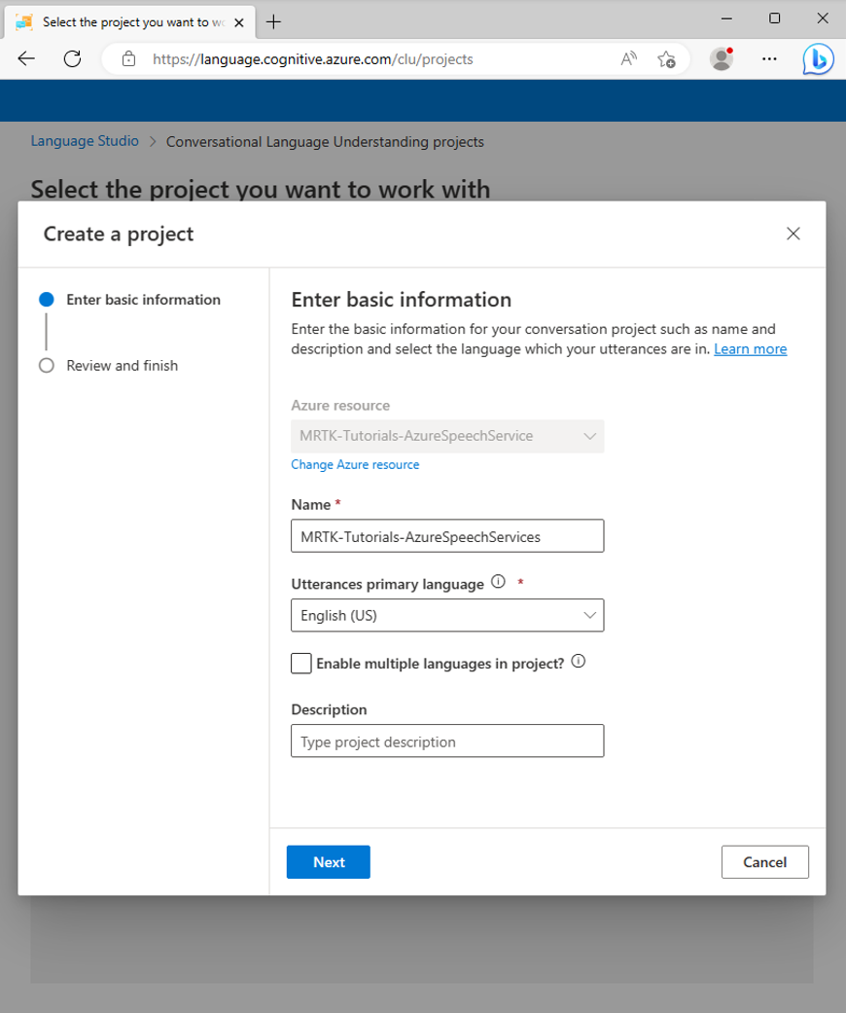Screen dimensions: 846x1013
Task: Open the Bing chat sidebar icon
Action: [x=818, y=59]
